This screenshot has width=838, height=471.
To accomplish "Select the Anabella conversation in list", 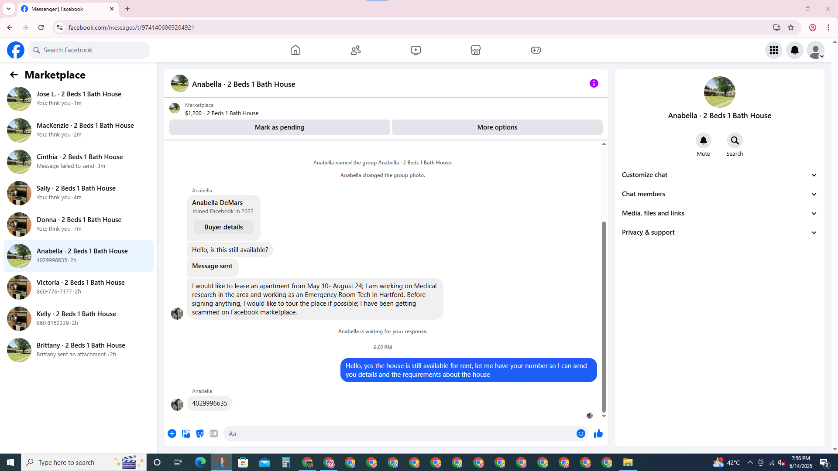I will 79,256.
